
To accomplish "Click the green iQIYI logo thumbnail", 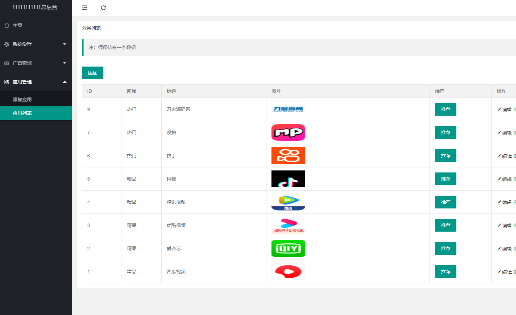I will 288,248.
